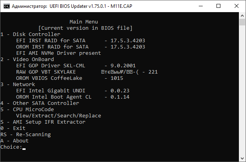Click the '2 - Video OnBoard' menu line
The image size is (246, 162).
27,59
